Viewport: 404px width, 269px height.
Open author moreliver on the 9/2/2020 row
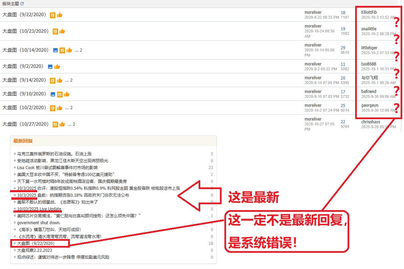click(313, 64)
